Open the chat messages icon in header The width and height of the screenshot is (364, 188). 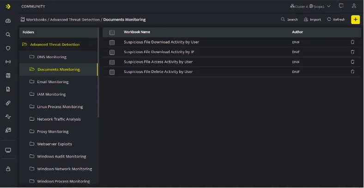341,6
